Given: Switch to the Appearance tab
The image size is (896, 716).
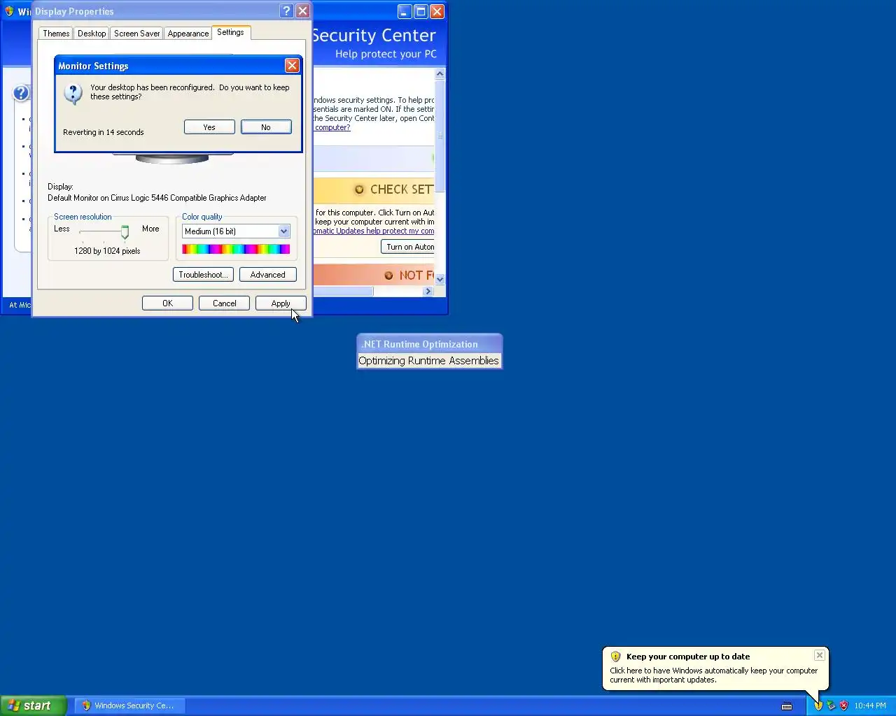Looking at the screenshot, I should pyautogui.click(x=188, y=34).
